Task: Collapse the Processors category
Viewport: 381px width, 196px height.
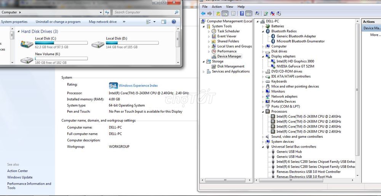Action: 263,112
